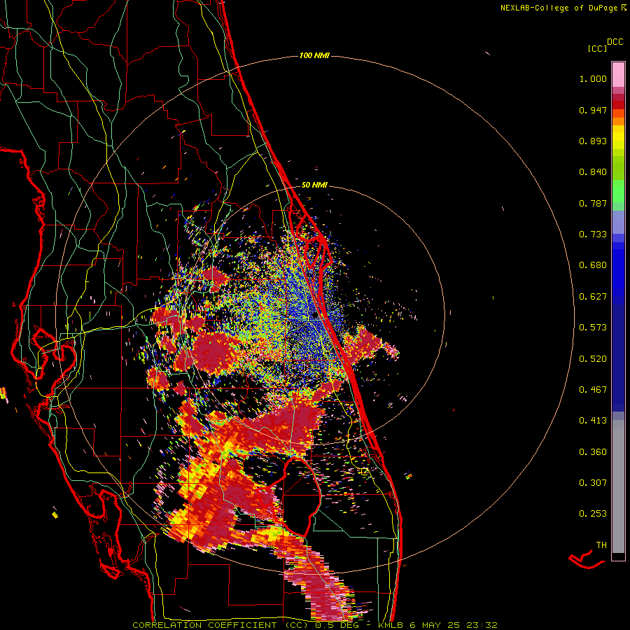This screenshot has height=630, width=630.
Task: Click the 50 NMI range ring label
Action: click(314, 185)
